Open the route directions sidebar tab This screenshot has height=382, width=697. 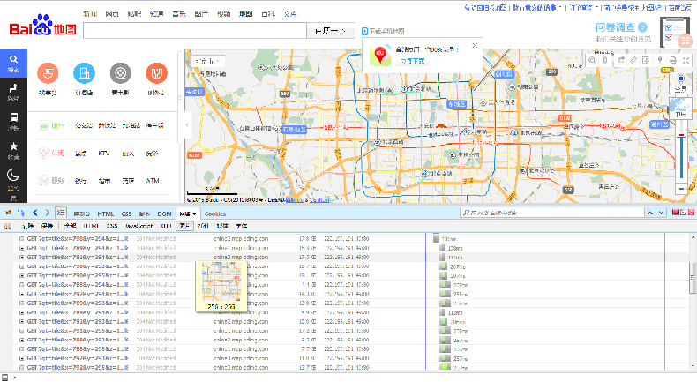pyautogui.click(x=13, y=92)
